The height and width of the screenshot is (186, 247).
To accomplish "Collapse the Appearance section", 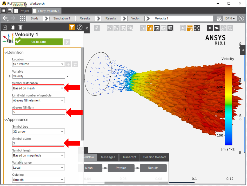I will coord(6,120).
